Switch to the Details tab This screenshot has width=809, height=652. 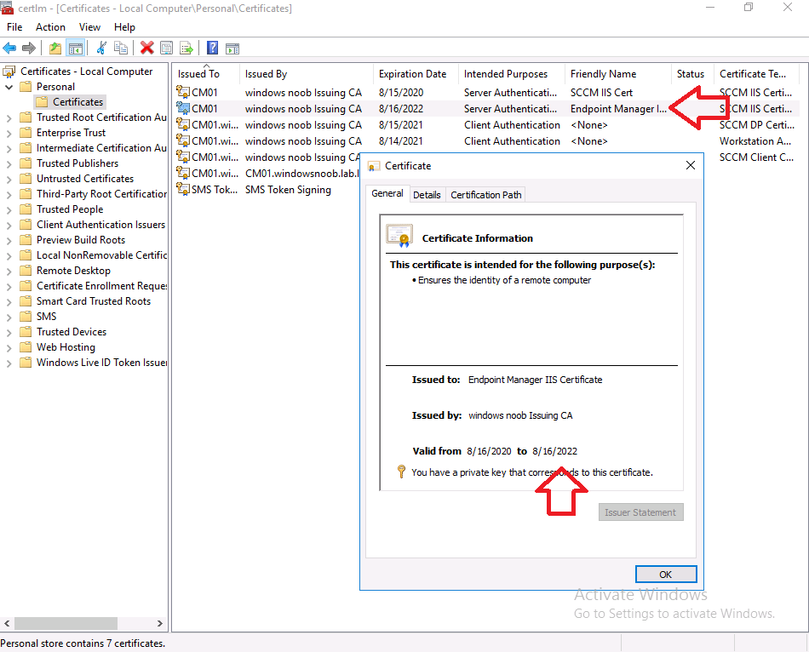(x=427, y=194)
